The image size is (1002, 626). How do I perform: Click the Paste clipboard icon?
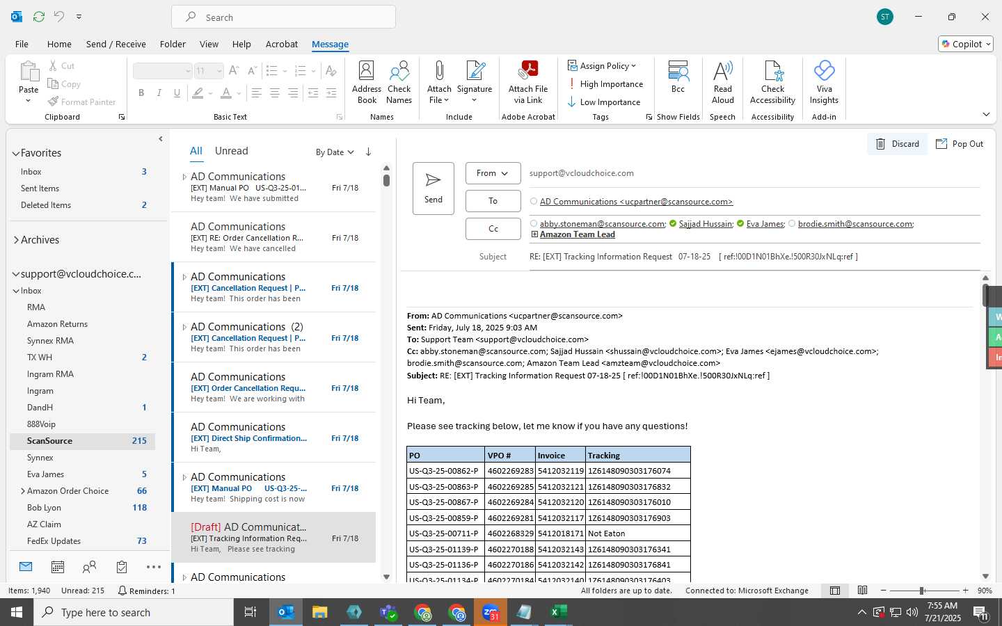point(29,72)
